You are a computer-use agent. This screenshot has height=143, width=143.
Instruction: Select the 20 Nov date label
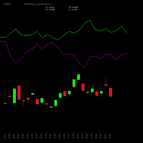coord(64,136)
